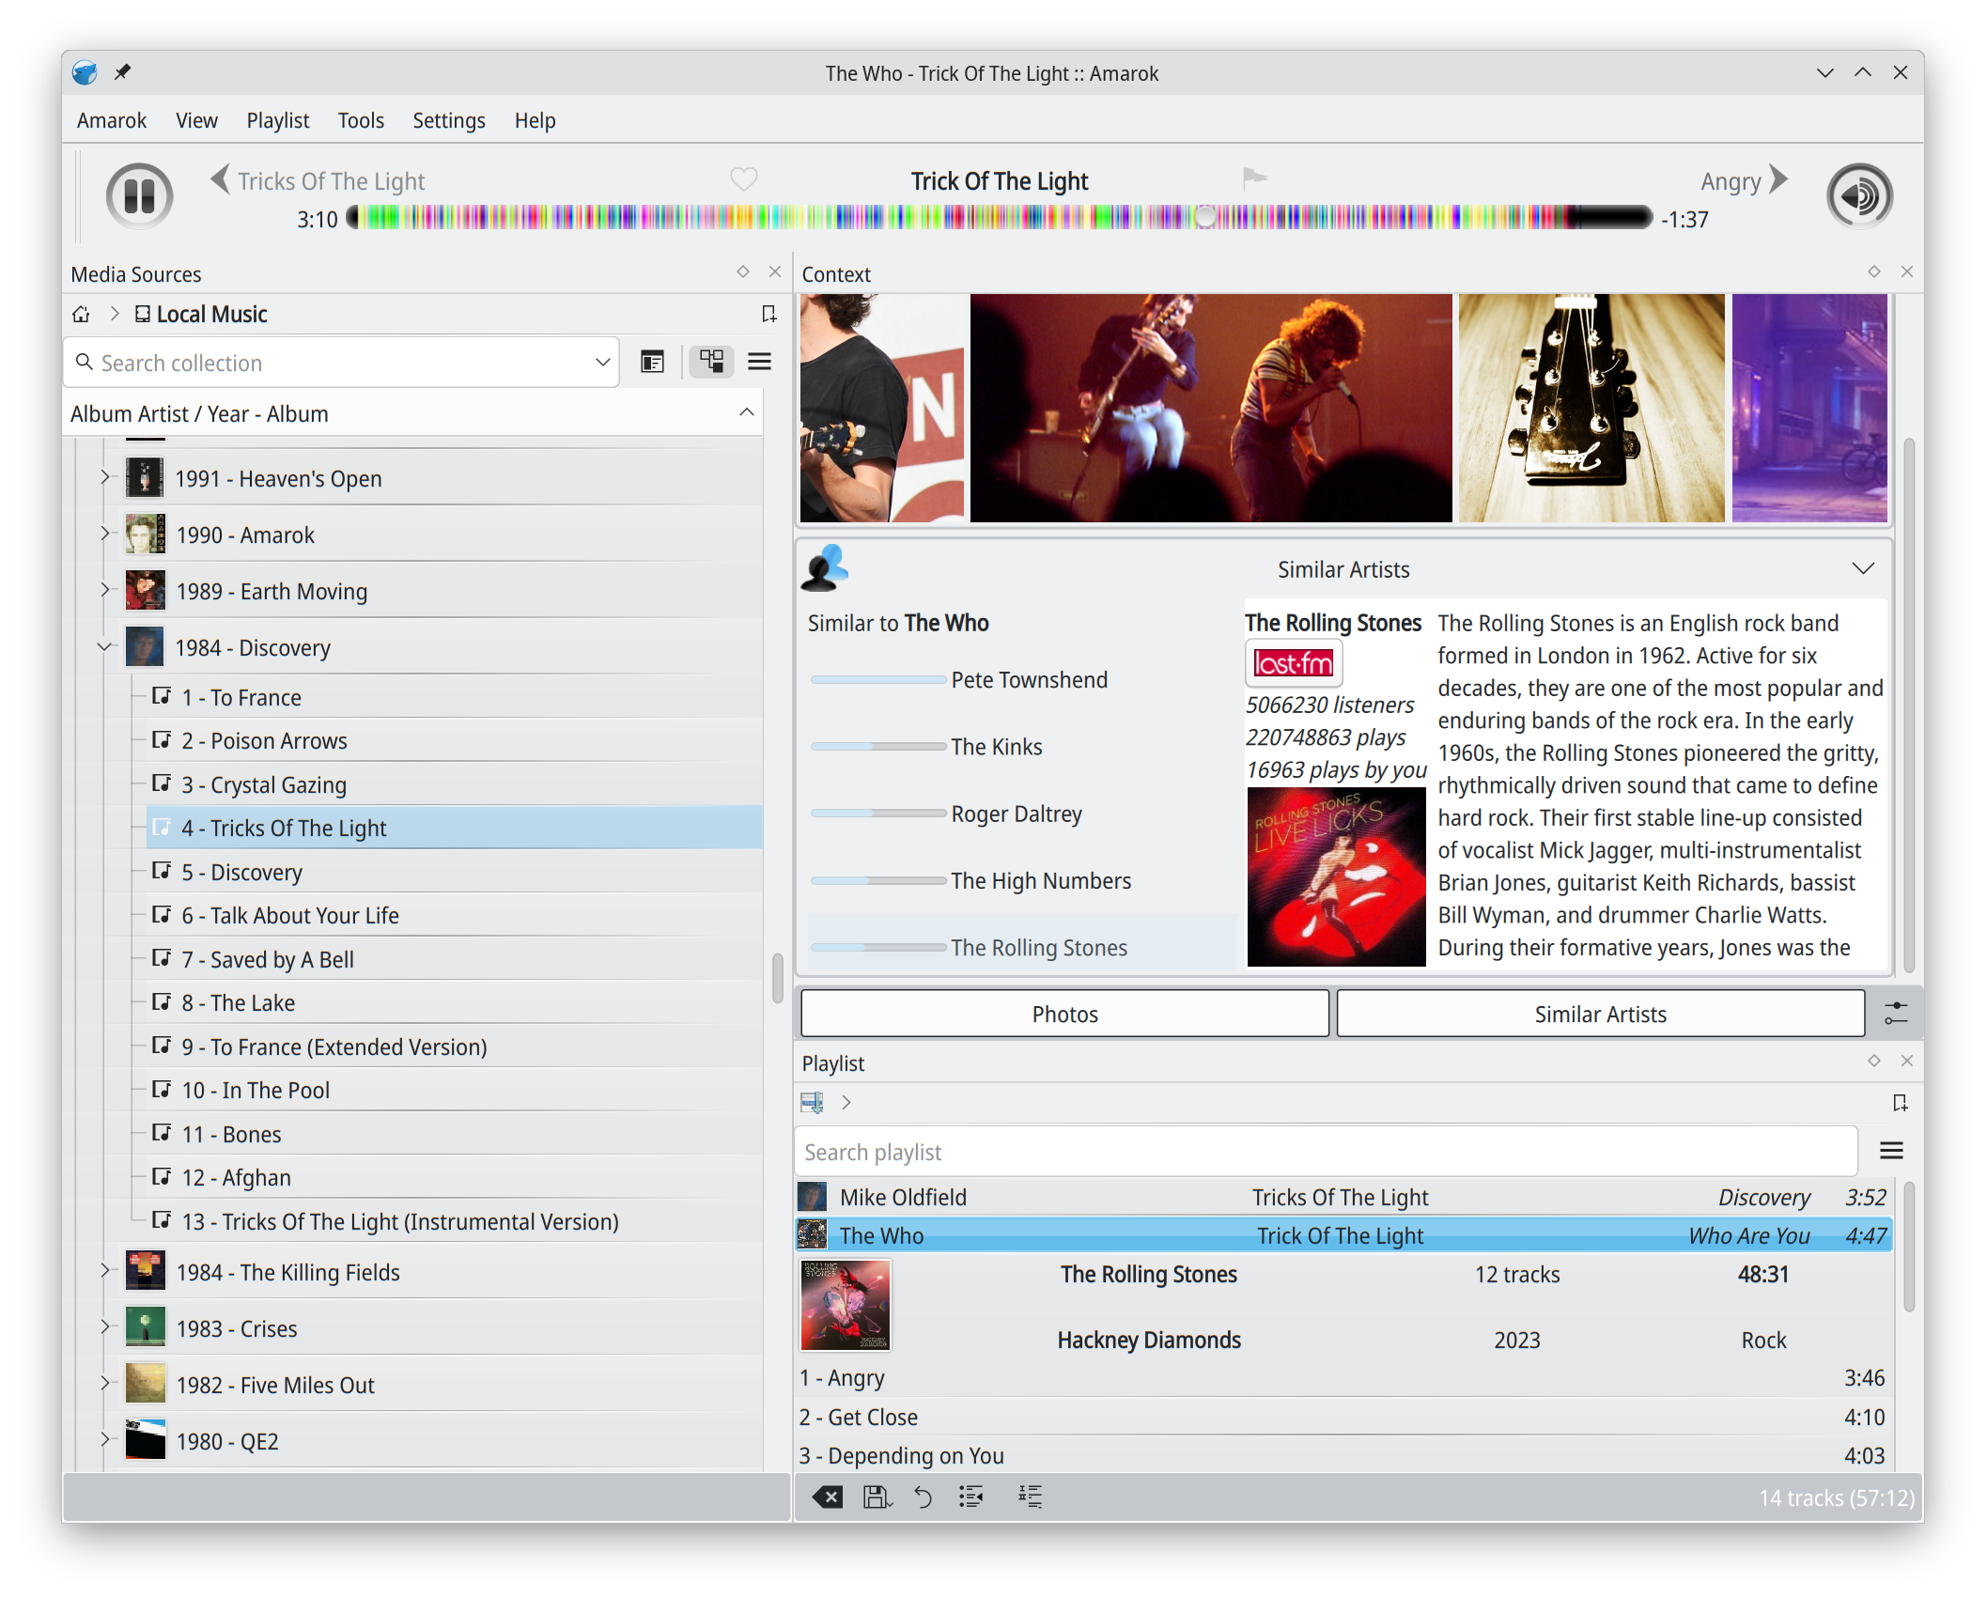This screenshot has height=1597, width=1987.
Task: Open the View menu in menu bar
Action: click(x=194, y=119)
